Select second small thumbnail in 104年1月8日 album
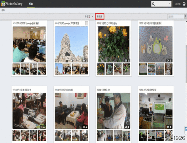 25,136
